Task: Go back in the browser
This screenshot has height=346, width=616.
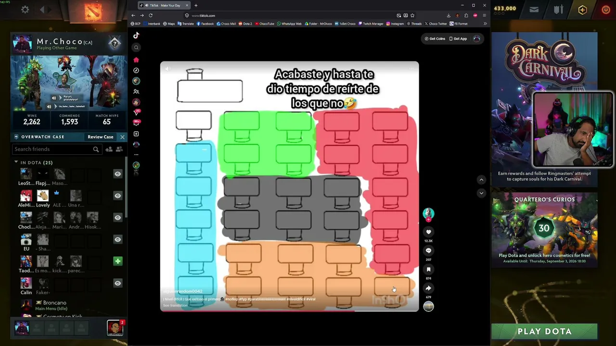Action: coord(133,15)
